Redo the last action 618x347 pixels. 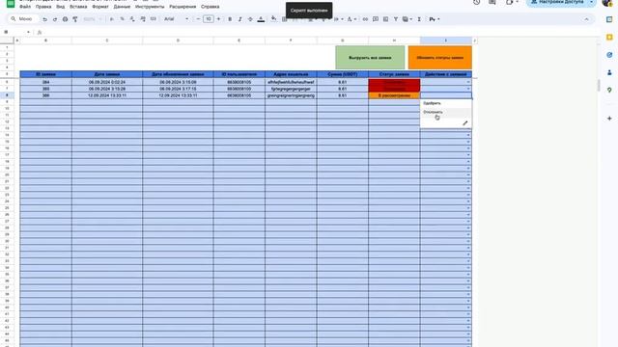(x=55, y=19)
